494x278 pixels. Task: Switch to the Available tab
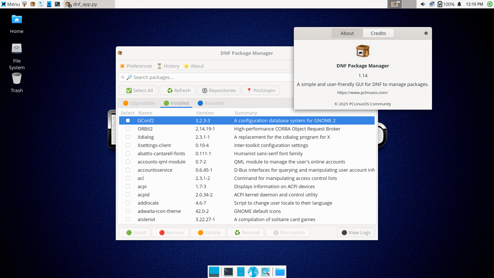tap(211, 103)
